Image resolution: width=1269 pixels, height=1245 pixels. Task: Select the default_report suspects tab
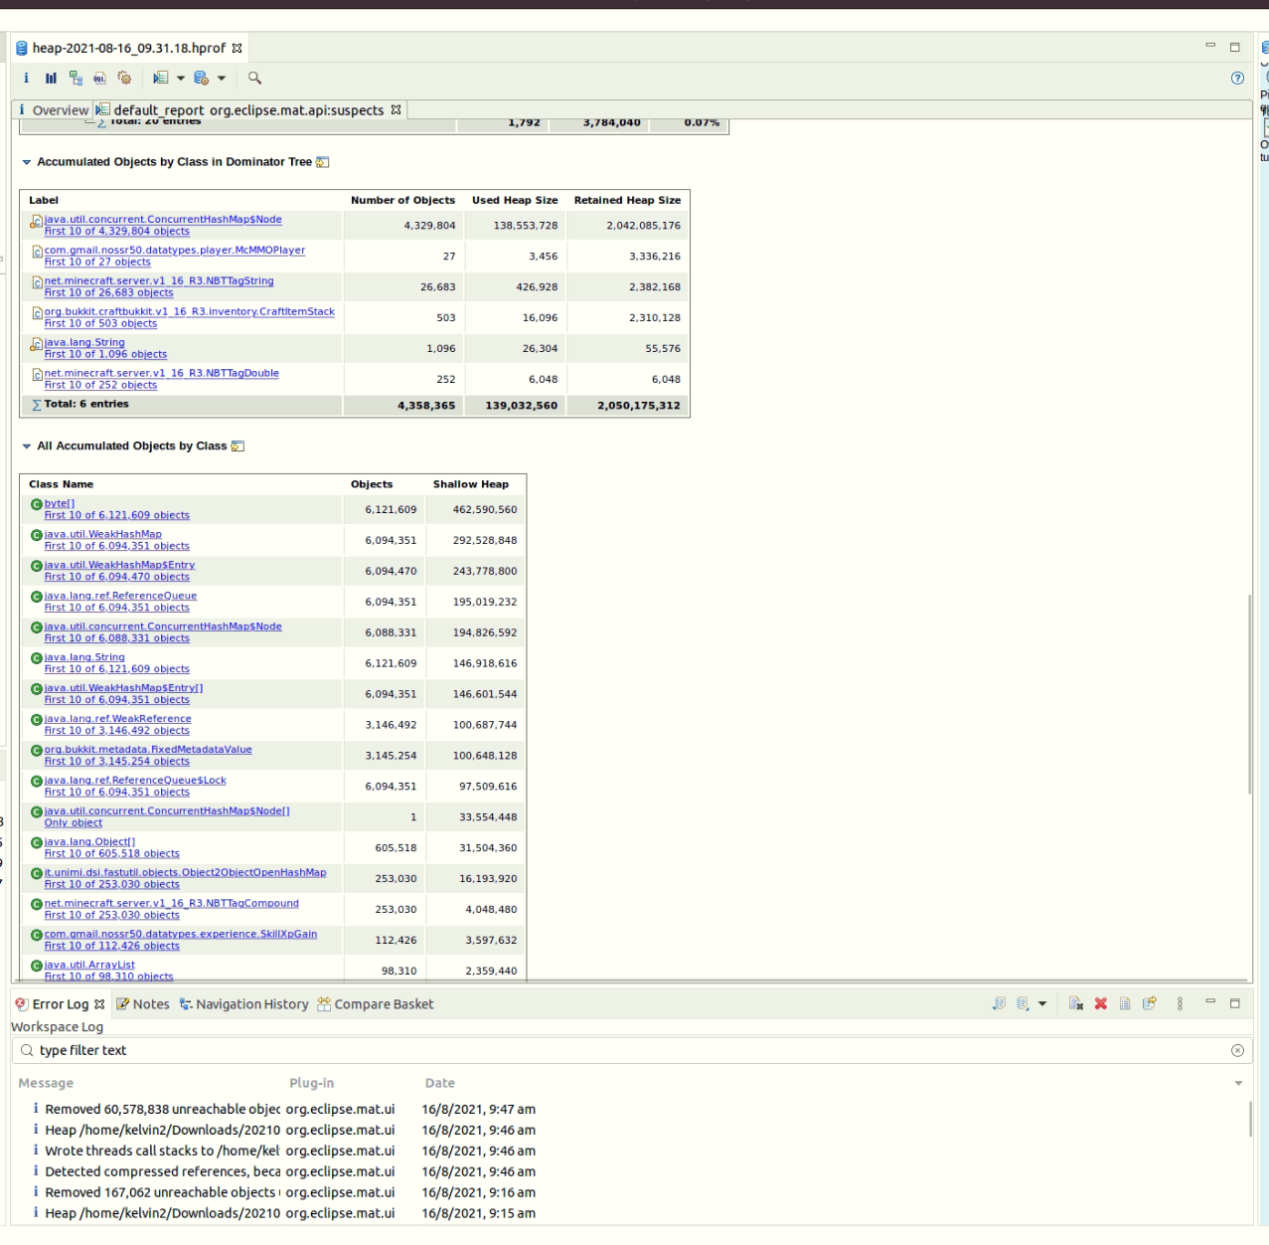pyautogui.click(x=249, y=110)
